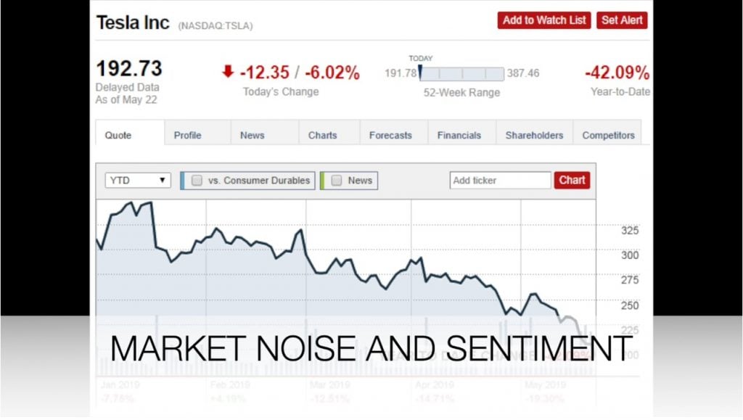The width and height of the screenshot is (743, 420).
Task: View the Forecasts tab
Action: (390, 135)
